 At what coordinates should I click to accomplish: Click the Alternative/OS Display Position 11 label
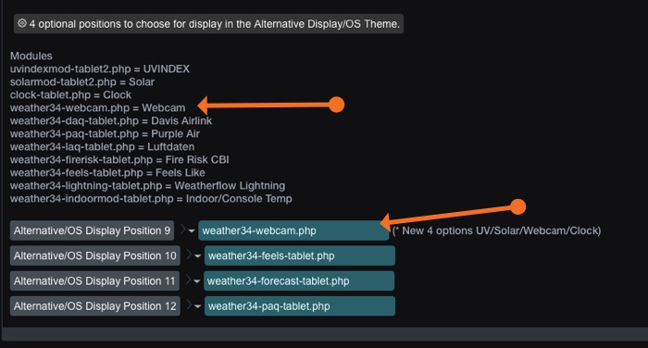pos(94,281)
